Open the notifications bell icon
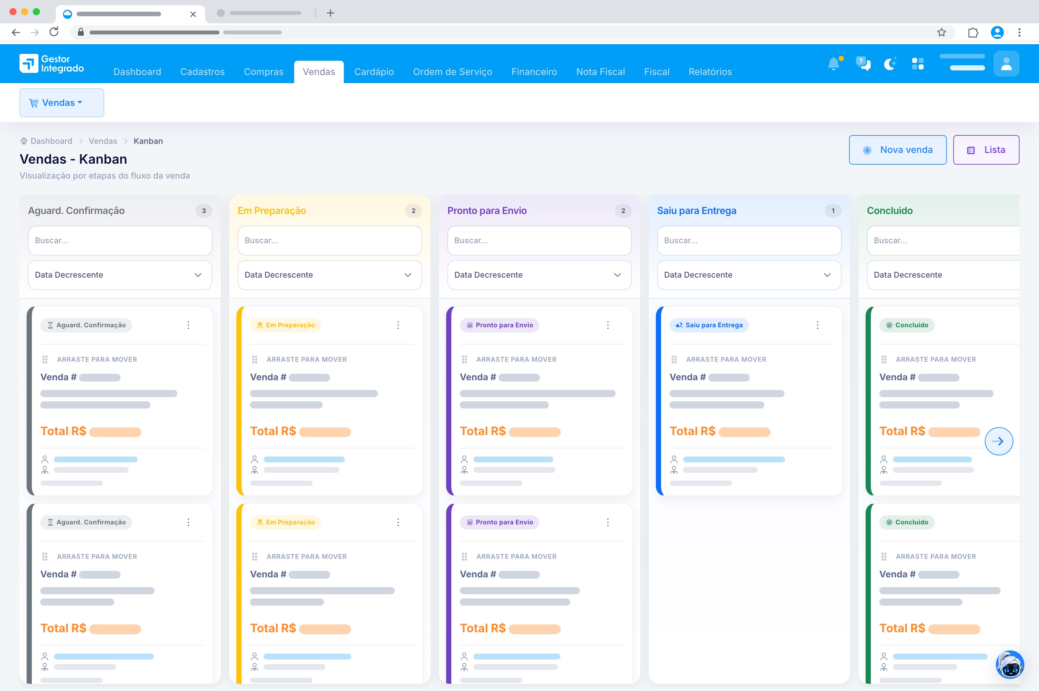The height and width of the screenshot is (691, 1039). 834,63
